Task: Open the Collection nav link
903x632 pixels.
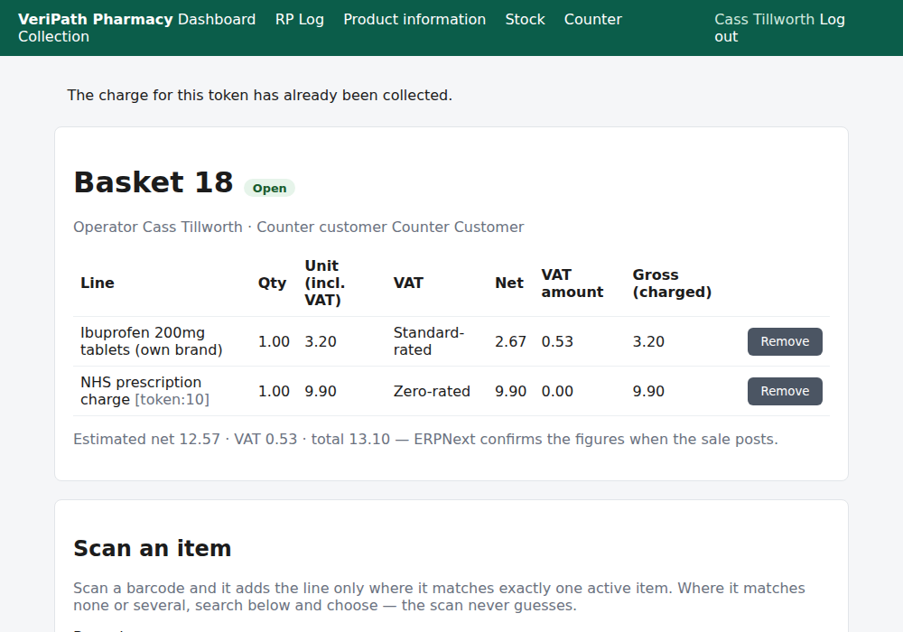Action: (53, 36)
